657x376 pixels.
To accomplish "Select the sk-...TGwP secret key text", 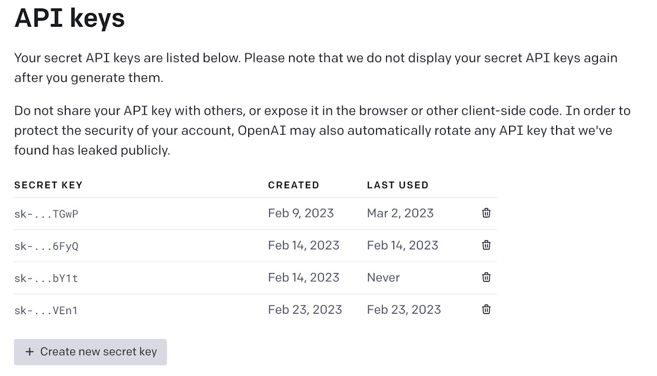I will tap(46, 214).
